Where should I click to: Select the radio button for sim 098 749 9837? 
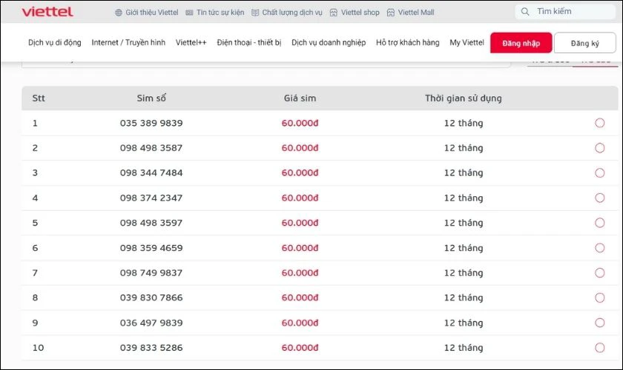point(599,273)
